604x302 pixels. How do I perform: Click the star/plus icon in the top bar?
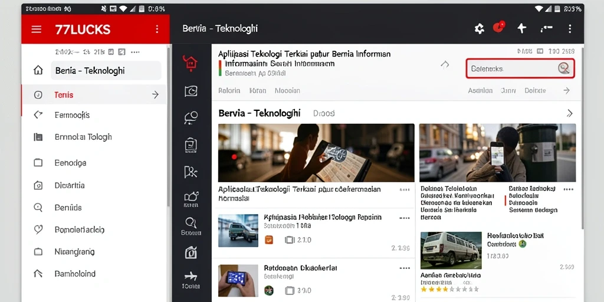pos(521,28)
